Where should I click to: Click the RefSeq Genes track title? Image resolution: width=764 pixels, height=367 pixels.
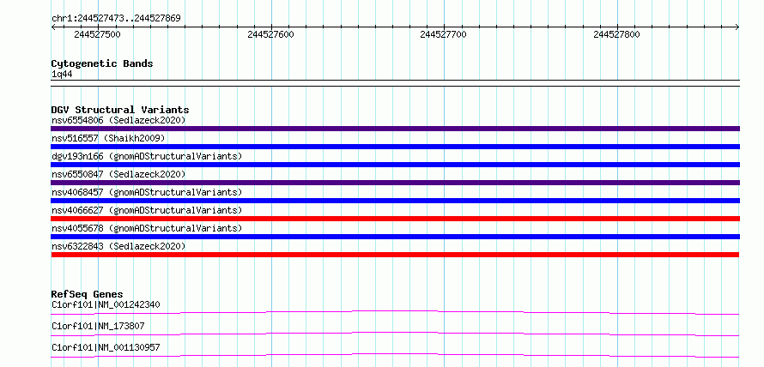coord(87,294)
